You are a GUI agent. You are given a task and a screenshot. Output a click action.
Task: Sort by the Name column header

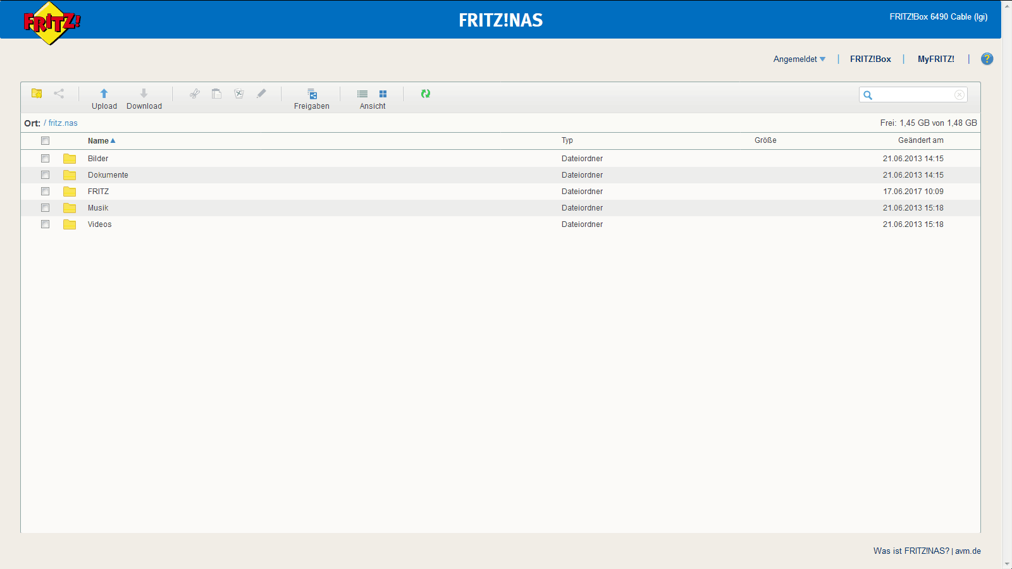click(101, 141)
